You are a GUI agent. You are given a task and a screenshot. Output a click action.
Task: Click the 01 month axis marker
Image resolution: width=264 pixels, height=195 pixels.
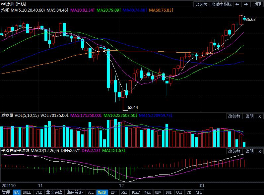tap(202, 186)
